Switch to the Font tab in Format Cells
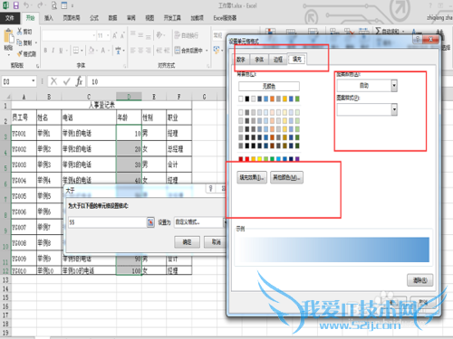453x339 pixels. pos(259,60)
